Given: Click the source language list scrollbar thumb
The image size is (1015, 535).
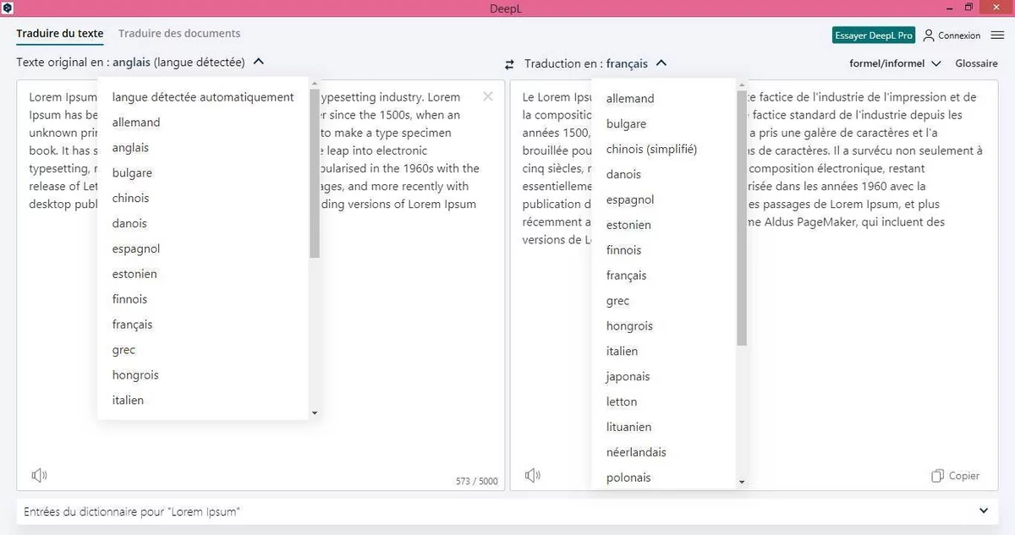Looking at the screenshot, I should pos(315,173).
